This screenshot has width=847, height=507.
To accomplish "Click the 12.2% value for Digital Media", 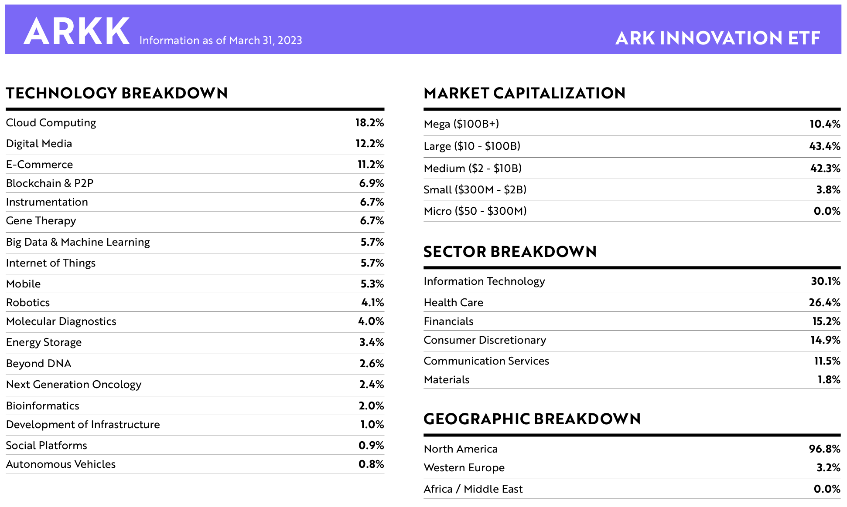I will pyautogui.click(x=369, y=144).
